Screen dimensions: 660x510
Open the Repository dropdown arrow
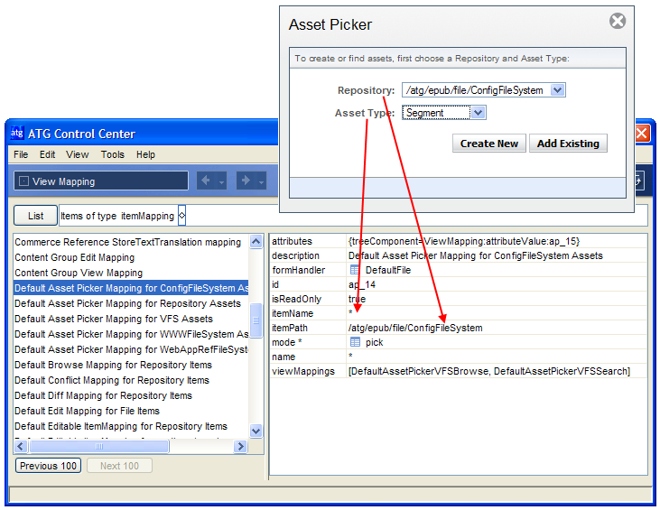557,89
